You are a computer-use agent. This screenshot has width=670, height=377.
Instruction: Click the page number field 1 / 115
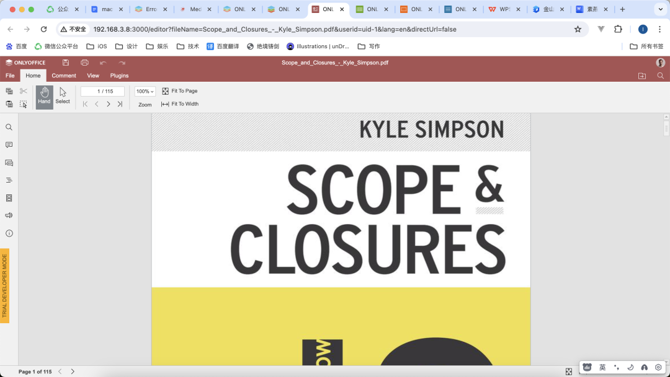click(102, 91)
